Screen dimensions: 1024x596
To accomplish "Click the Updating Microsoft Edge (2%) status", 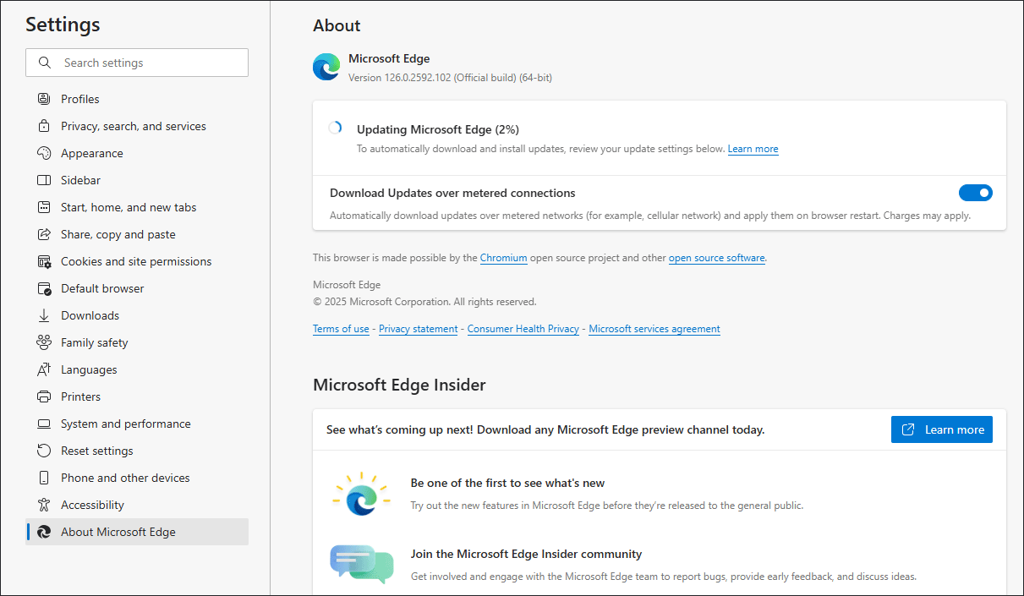I will [438, 129].
